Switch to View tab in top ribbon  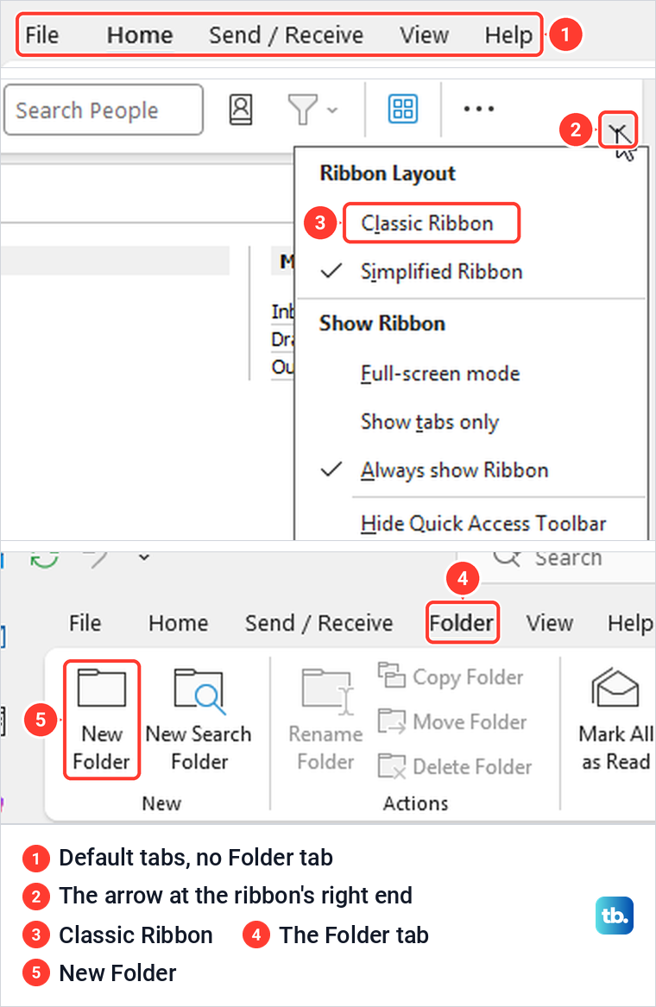coord(424,35)
